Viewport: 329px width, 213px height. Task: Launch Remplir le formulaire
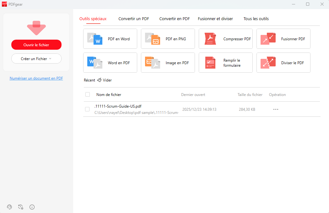[x=225, y=63]
